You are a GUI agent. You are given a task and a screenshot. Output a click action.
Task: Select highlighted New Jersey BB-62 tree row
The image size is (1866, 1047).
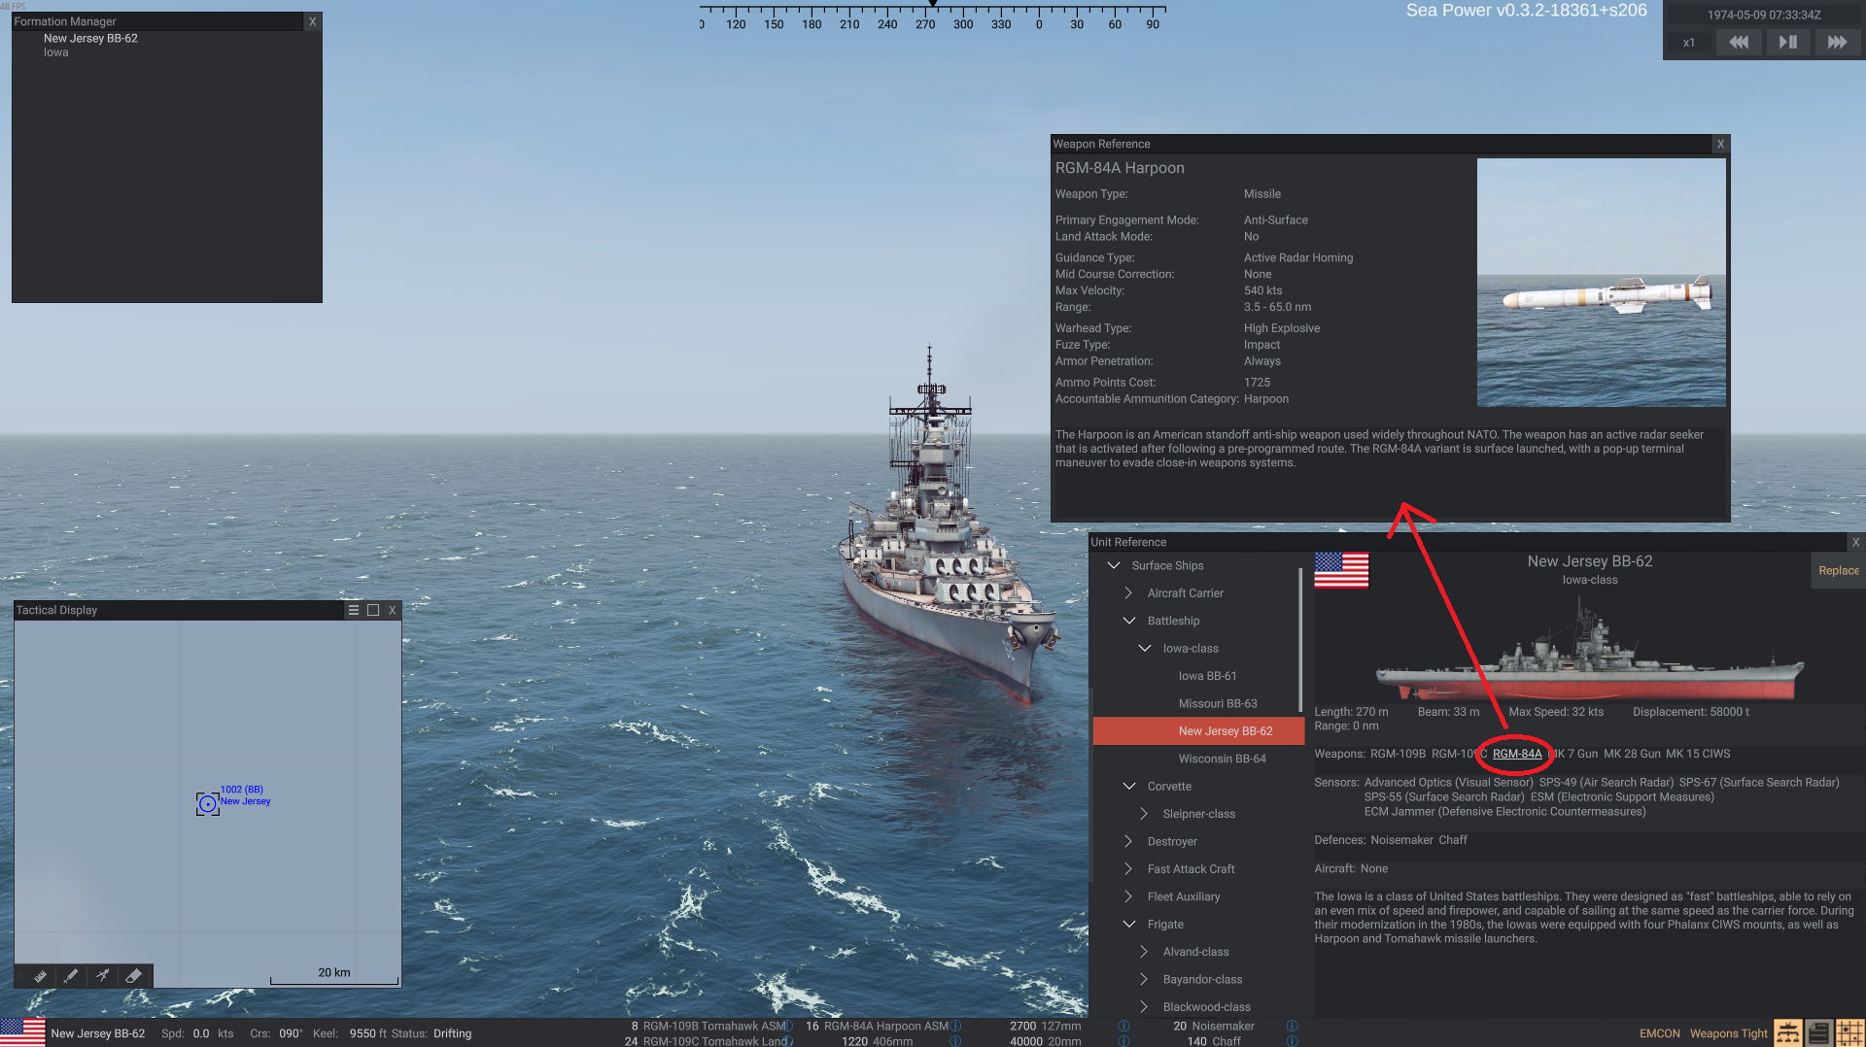coord(1198,731)
